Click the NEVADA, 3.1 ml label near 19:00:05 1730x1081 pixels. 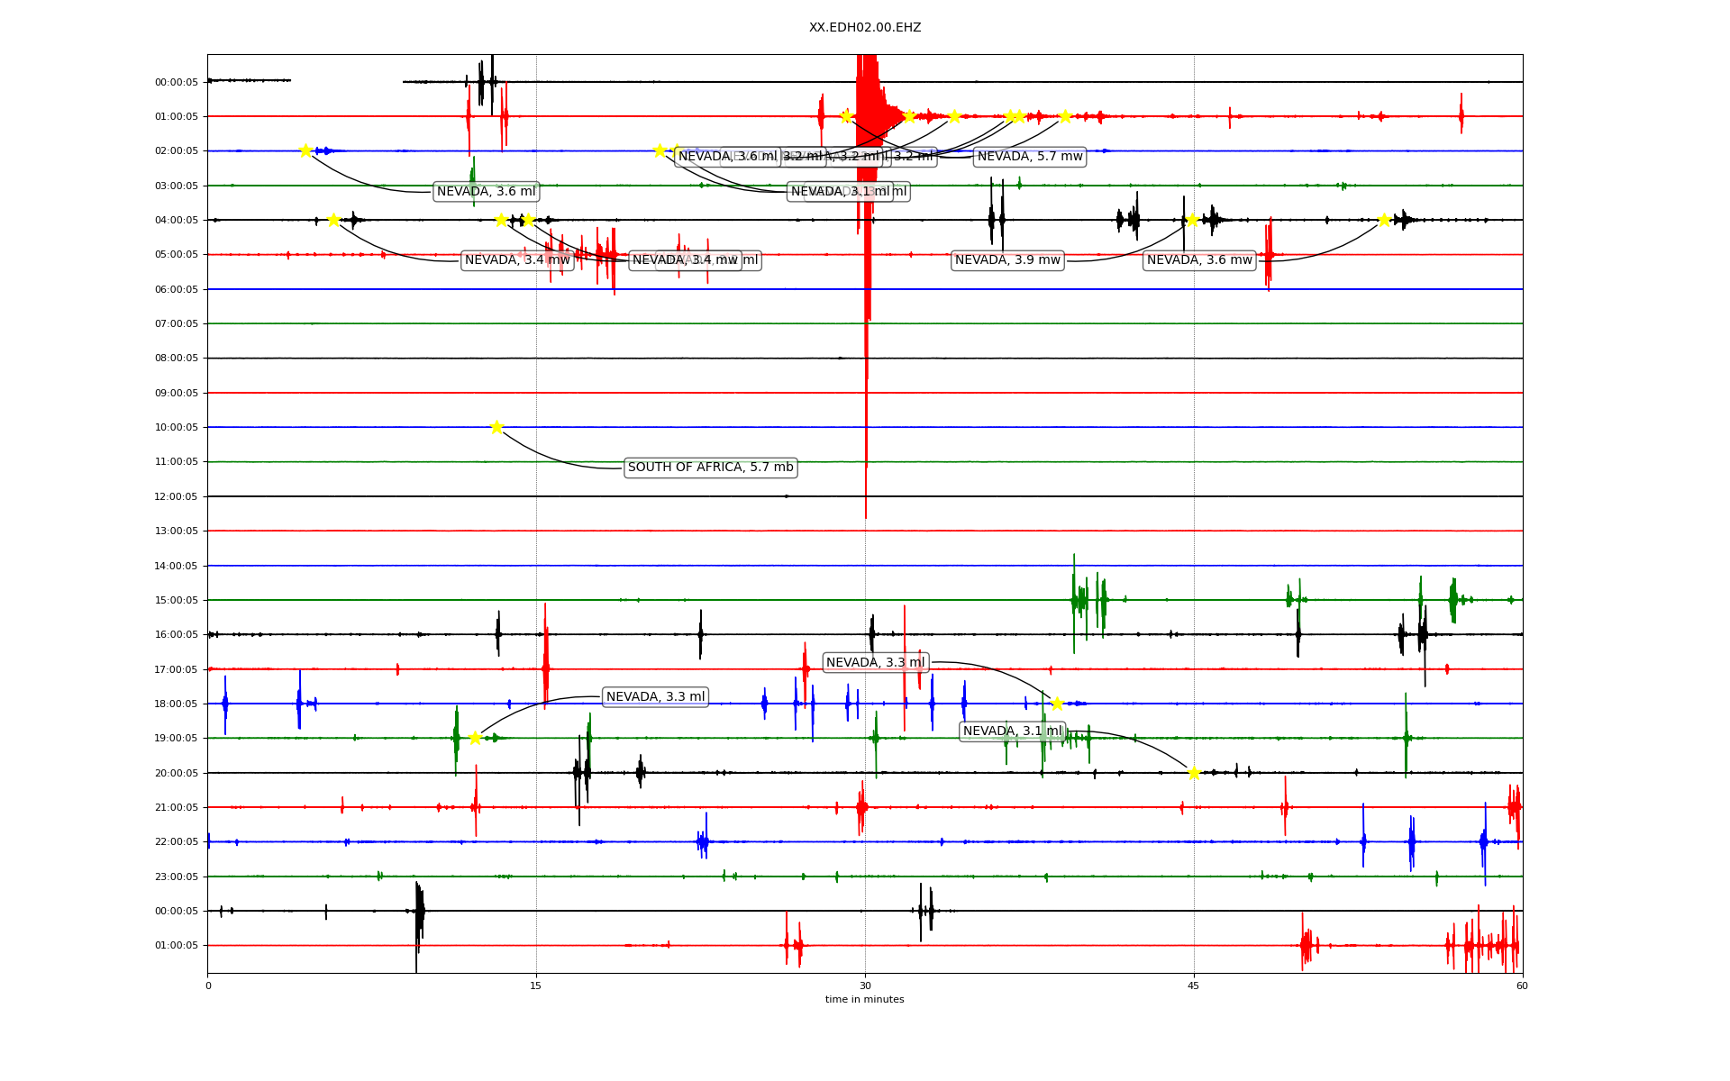click(1012, 731)
